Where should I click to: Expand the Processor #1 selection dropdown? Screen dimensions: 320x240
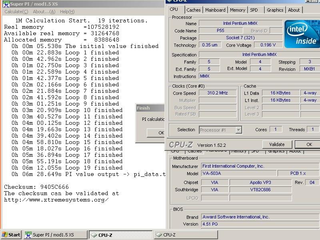coord(238,130)
